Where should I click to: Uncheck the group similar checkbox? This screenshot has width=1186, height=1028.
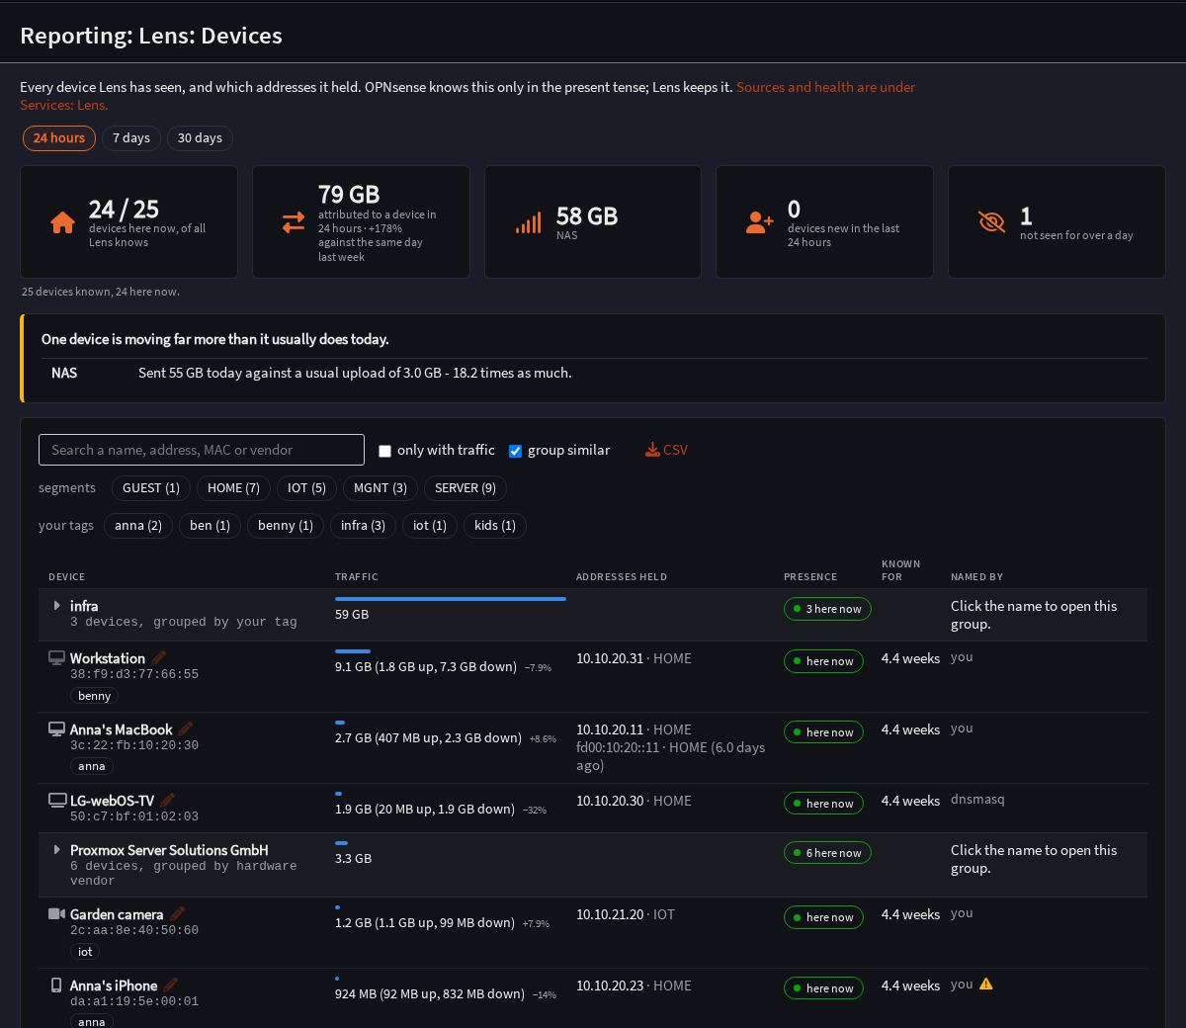tap(515, 451)
